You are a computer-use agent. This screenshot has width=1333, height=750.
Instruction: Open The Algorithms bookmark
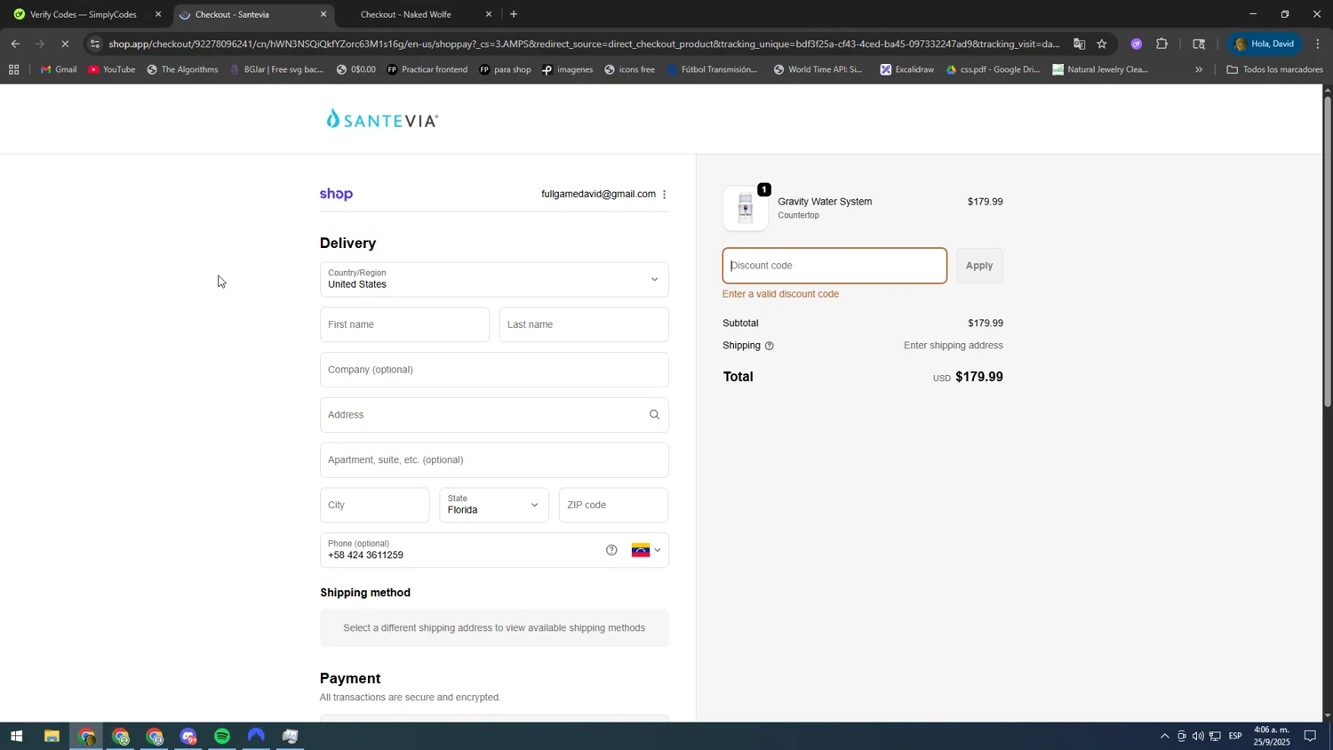[182, 69]
